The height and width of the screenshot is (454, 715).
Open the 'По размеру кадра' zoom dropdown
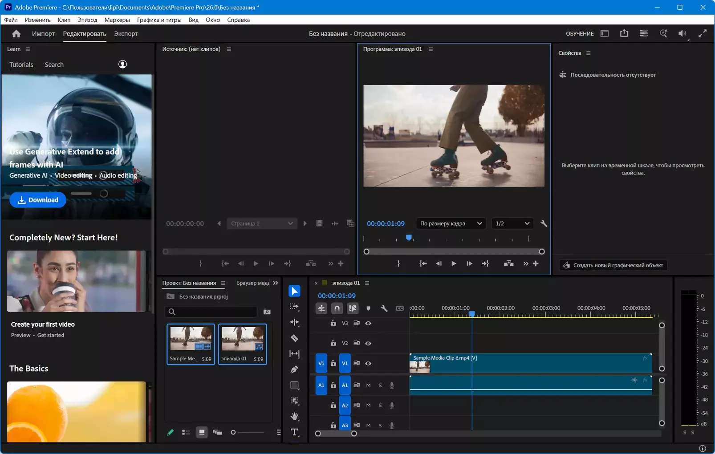click(451, 223)
